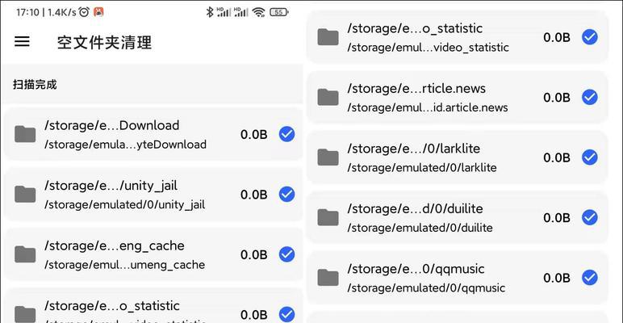Image resolution: width=623 pixels, height=323 pixels.
Task: Uncheck the id.article.news folder checkbox
Action: [x=590, y=97]
